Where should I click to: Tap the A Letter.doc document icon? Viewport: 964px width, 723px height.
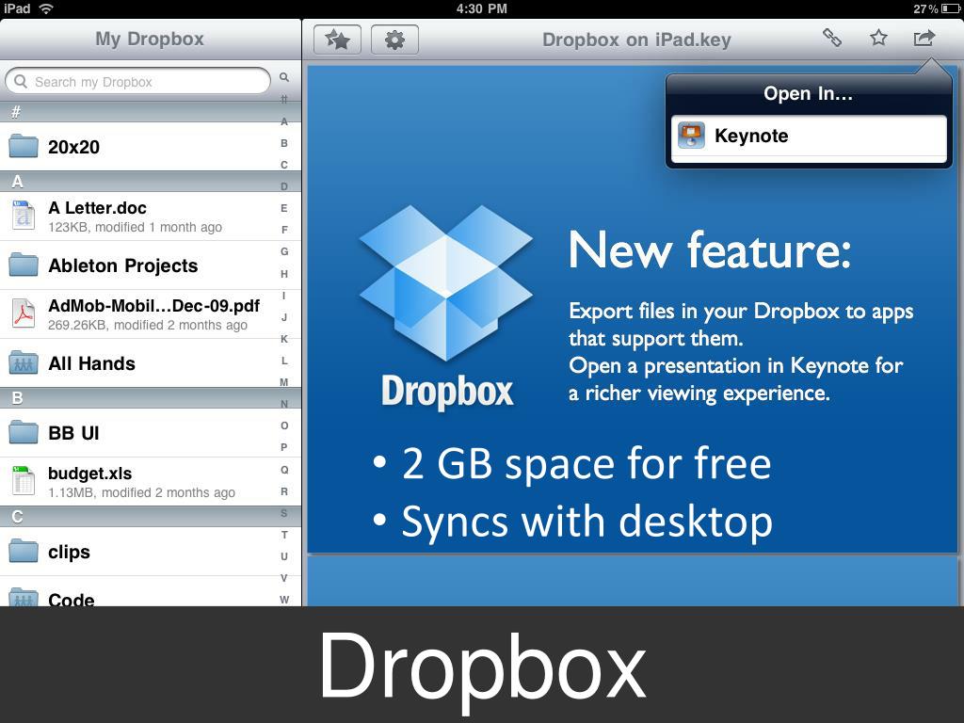(x=24, y=216)
